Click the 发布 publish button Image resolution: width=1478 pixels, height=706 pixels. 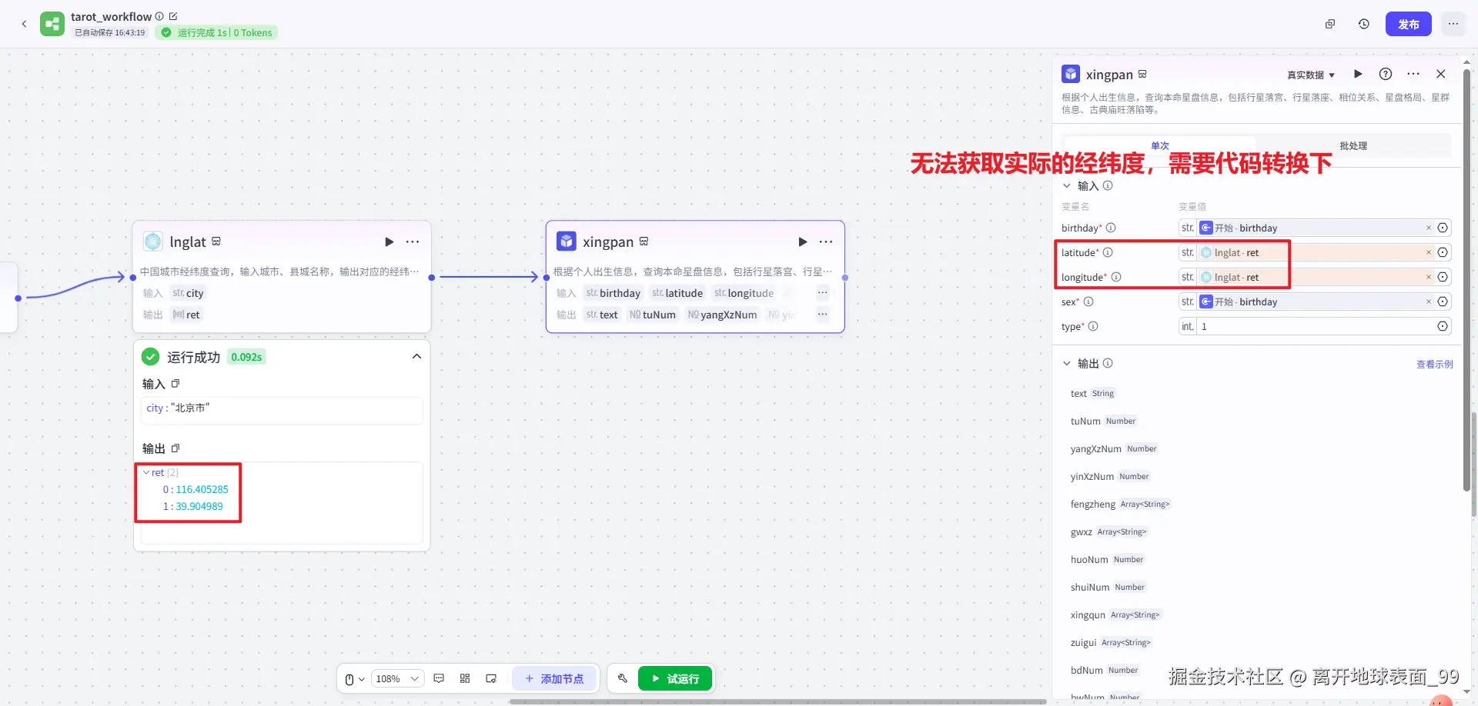[1409, 24]
